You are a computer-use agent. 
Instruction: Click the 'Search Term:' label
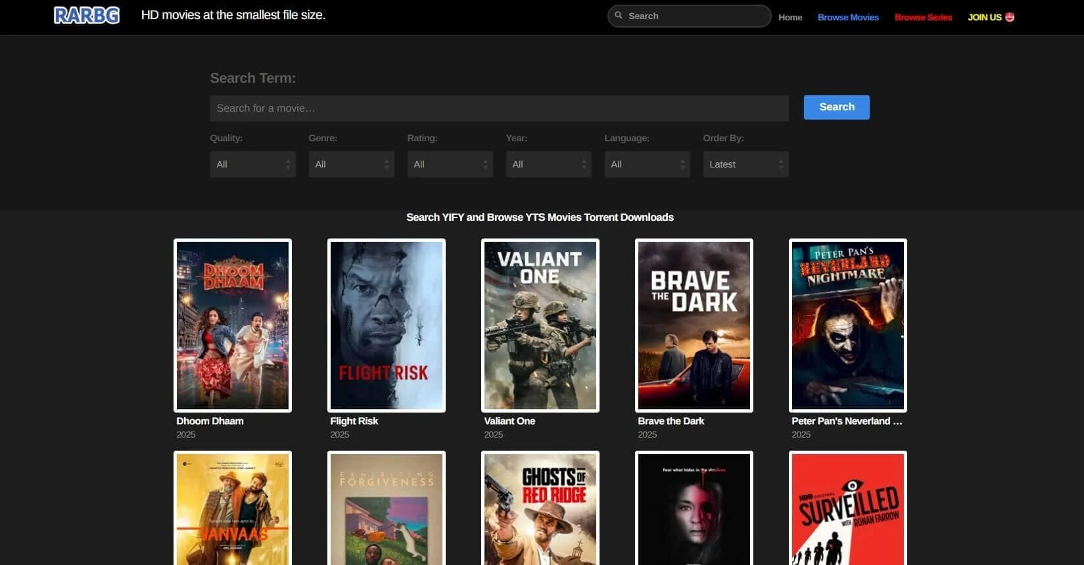253,78
